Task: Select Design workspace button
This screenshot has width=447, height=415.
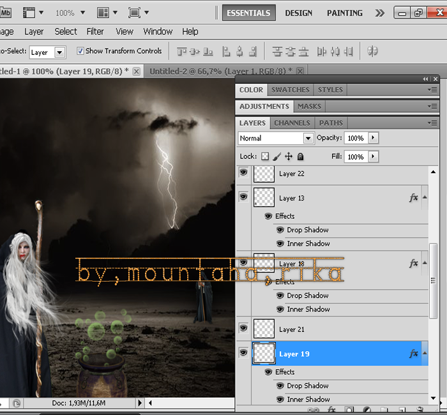Action: (x=299, y=13)
